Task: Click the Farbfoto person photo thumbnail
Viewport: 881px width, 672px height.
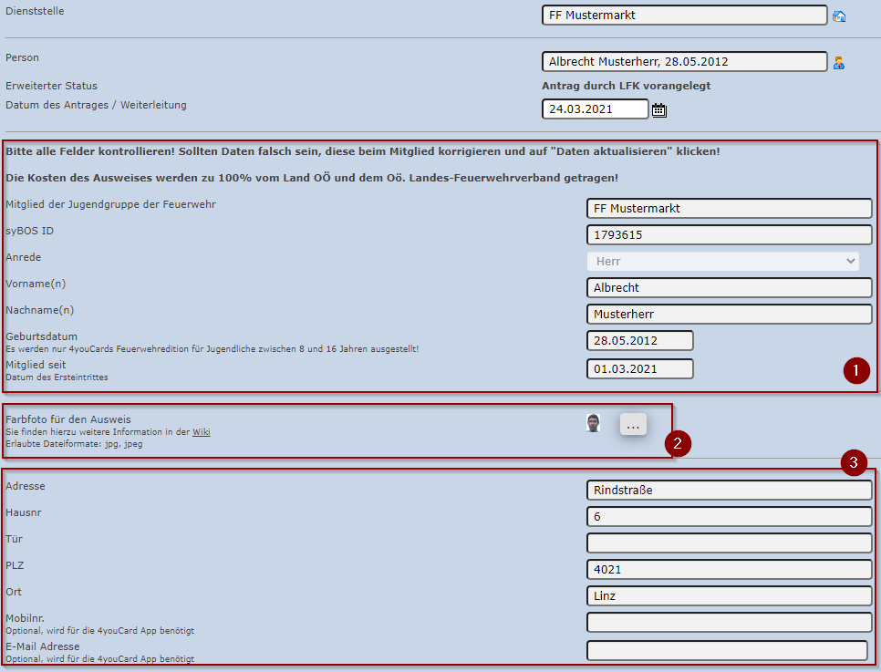Action: tap(593, 423)
